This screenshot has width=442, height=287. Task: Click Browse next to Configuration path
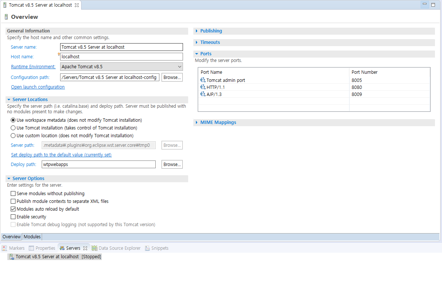(172, 77)
